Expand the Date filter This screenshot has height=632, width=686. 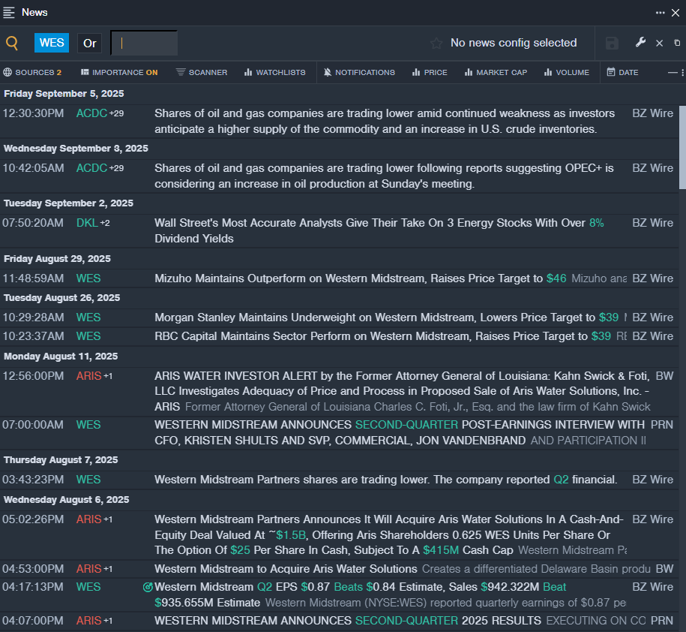pos(622,73)
